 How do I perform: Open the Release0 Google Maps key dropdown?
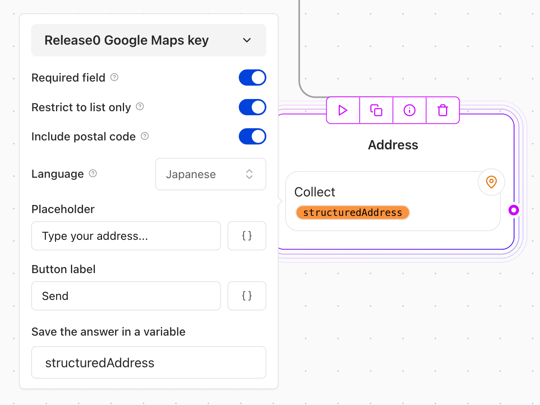148,40
